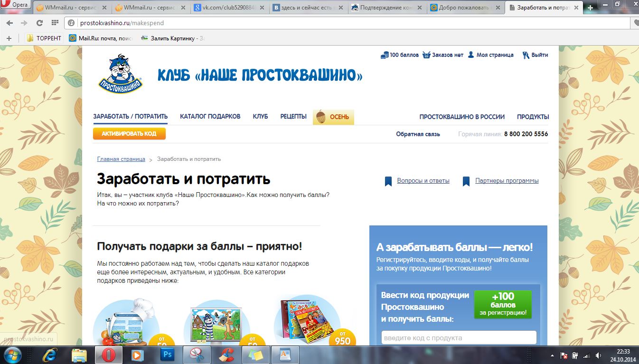639x364 pixels.
Task: Click hotline number 8 800 200 5556
Action: point(526,134)
